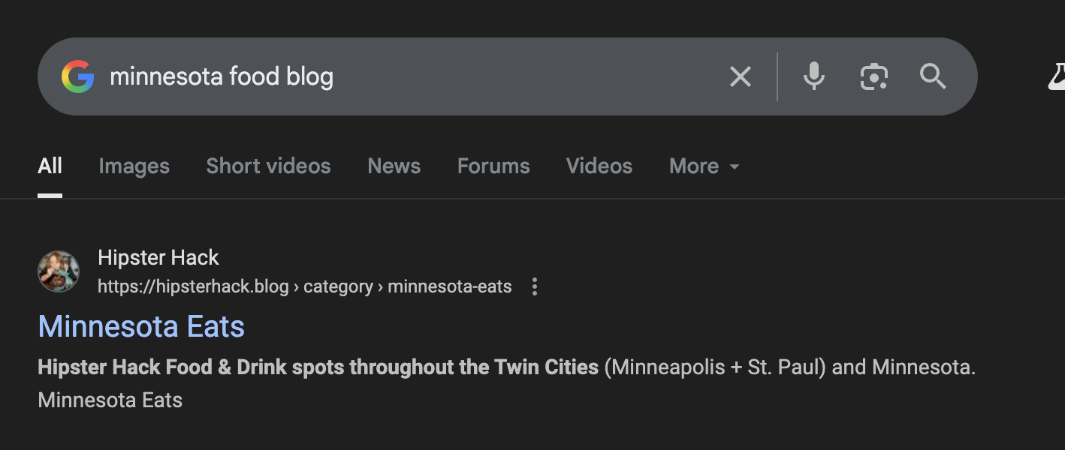Viewport: 1065px width, 450px height.
Task: Select the All results tab
Action: (x=50, y=166)
